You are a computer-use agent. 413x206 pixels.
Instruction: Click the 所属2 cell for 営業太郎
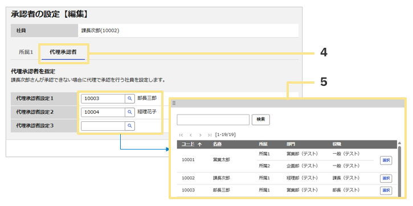264,166
